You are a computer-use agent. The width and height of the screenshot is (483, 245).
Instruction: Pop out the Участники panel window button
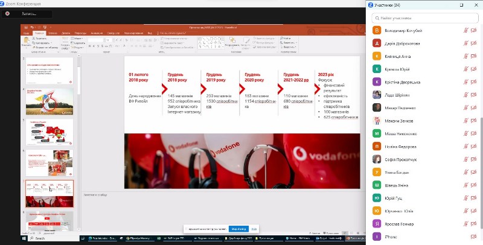pos(461,5)
